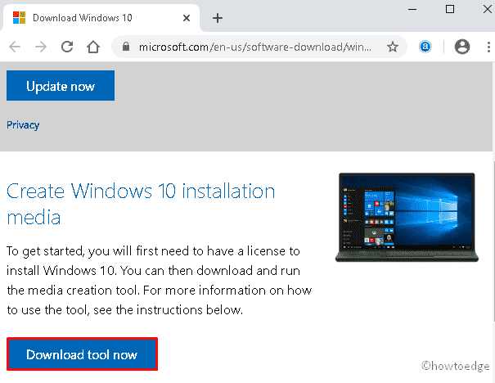Maximize the browser window

(x=449, y=9)
